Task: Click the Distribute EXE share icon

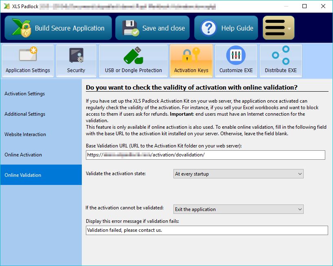Action: pos(281,55)
